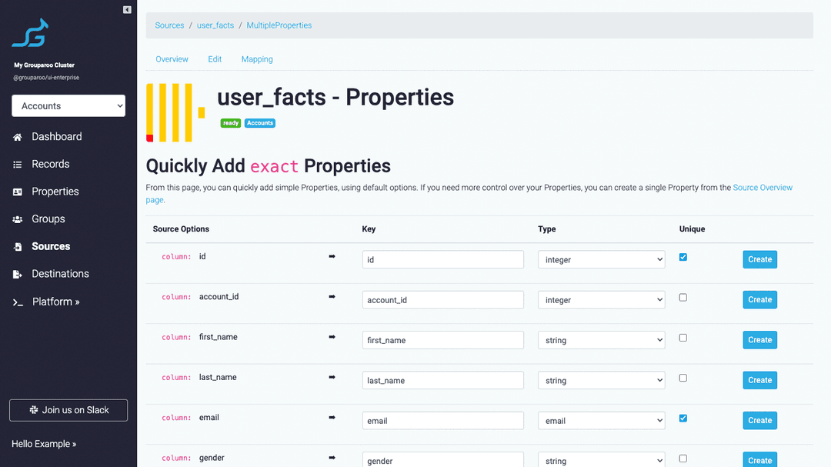Open the Mapping tab
The image size is (831, 467).
point(257,58)
